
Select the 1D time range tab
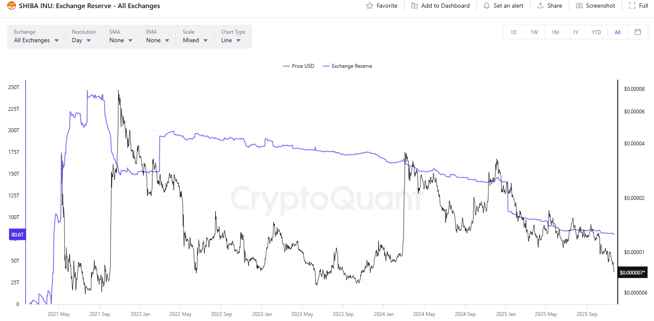click(514, 32)
